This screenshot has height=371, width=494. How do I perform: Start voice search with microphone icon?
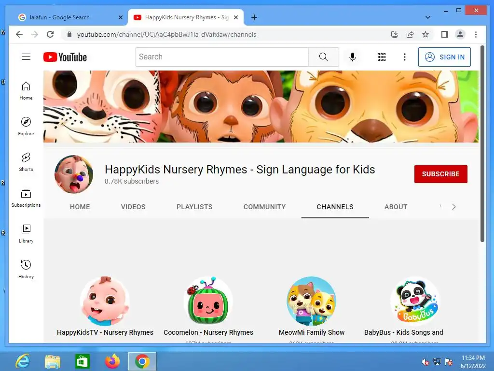353,57
